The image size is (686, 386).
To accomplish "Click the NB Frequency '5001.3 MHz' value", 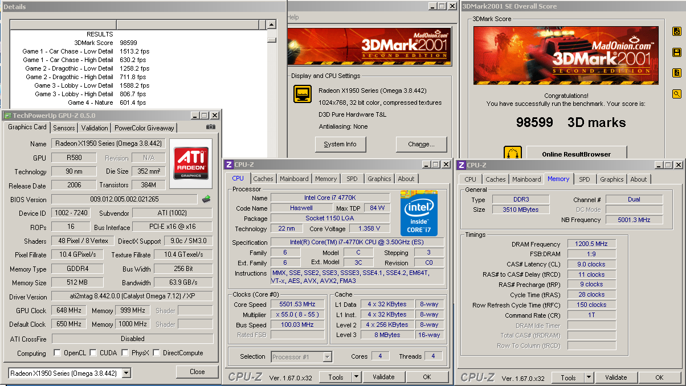I will (634, 220).
